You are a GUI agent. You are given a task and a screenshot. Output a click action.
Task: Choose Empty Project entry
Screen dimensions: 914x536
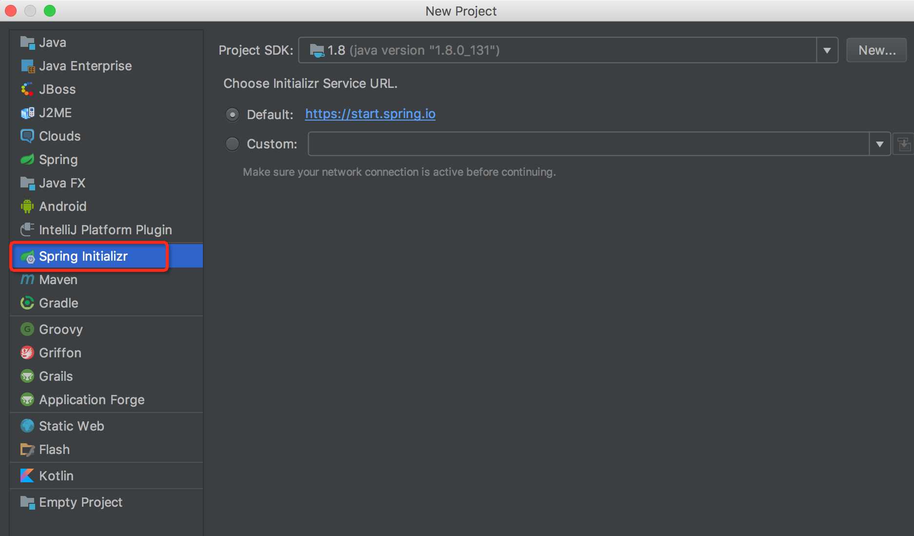106,502
